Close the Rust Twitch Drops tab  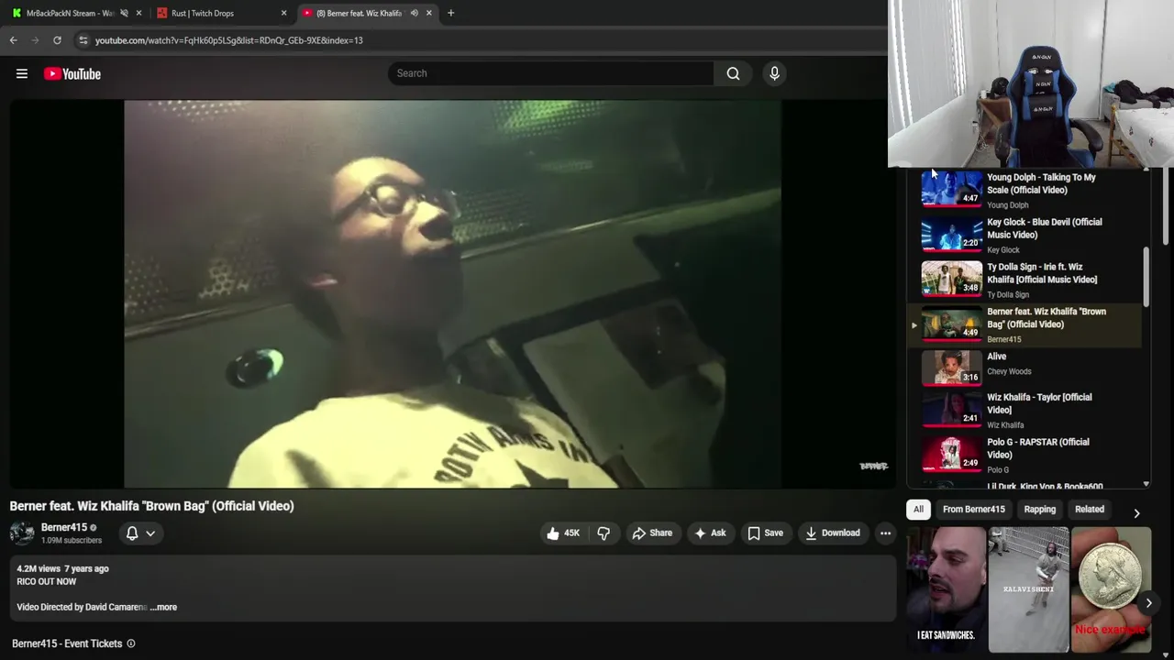pos(283,13)
